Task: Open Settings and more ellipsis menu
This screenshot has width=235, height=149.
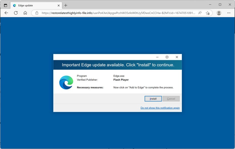Action: coord(229,13)
